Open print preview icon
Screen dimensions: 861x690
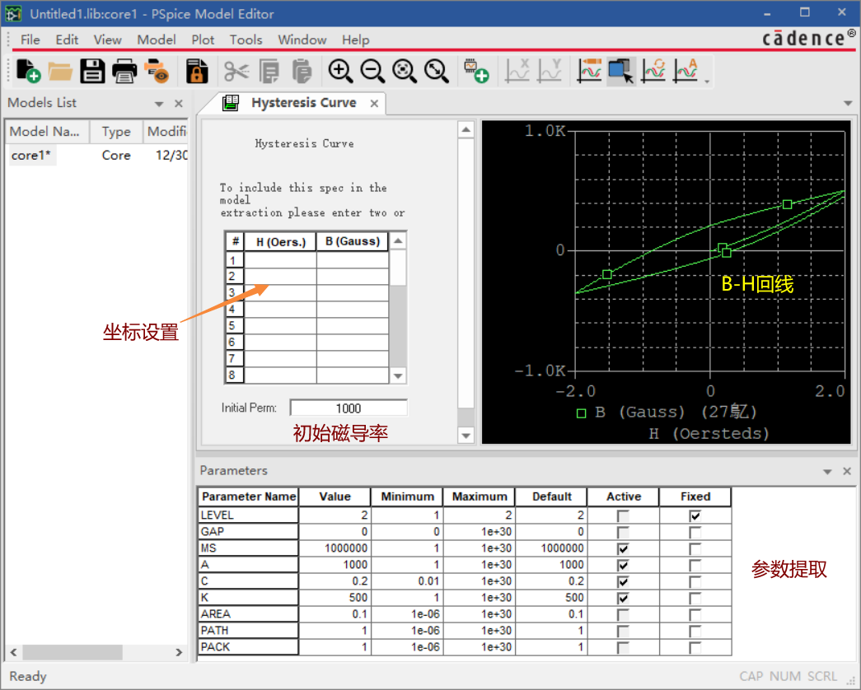pyautogui.click(x=157, y=71)
